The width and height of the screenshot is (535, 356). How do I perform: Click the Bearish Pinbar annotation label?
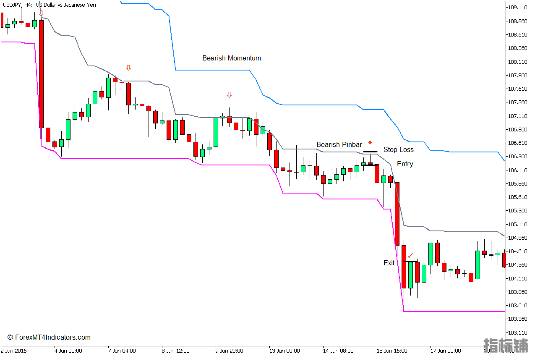339,144
